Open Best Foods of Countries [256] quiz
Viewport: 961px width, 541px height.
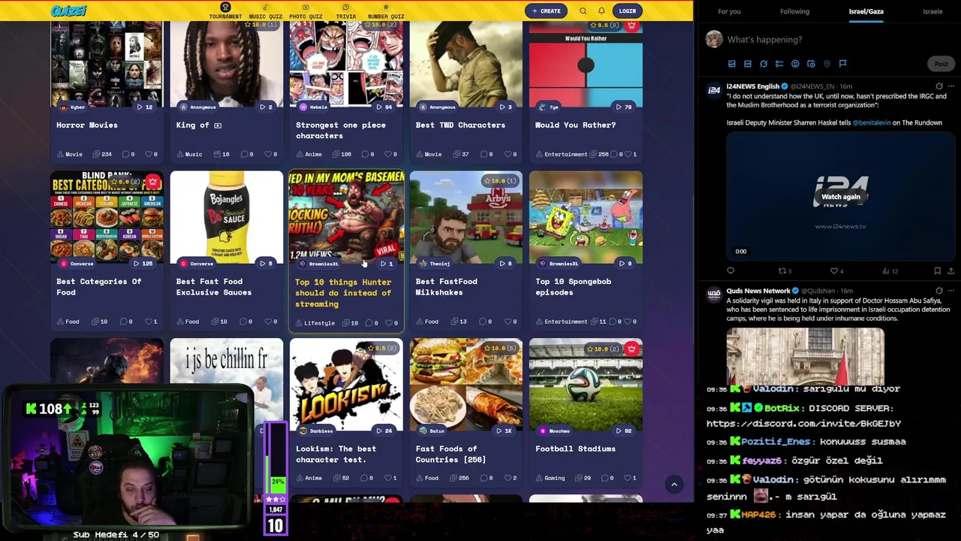[x=450, y=455]
